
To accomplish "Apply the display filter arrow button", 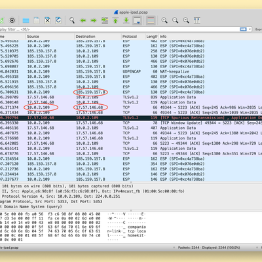I will (243, 29).
